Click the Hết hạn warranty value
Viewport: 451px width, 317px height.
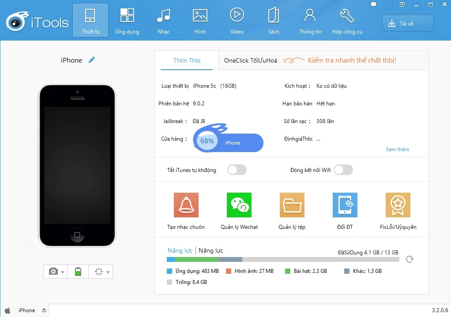[326, 104]
